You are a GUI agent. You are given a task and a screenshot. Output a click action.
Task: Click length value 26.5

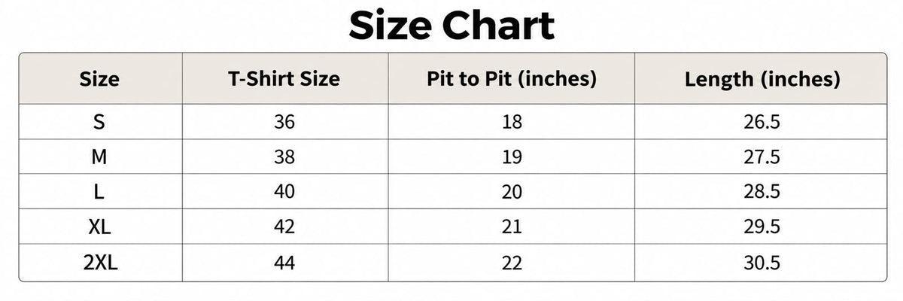tap(762, 122)
